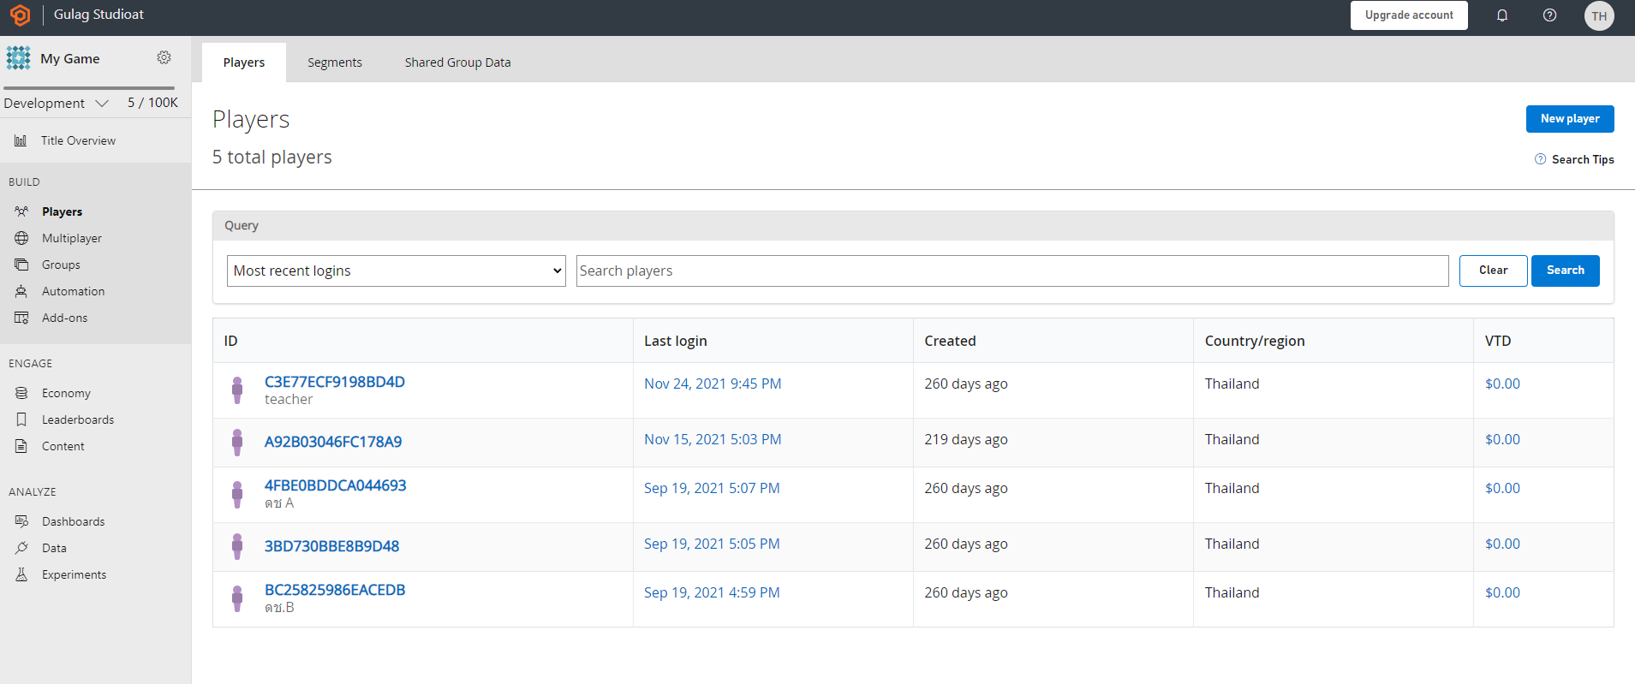The width and height of the screenshot is (1635, 684).
Task: Click the Search players input field
Action: click(1011, 271)
